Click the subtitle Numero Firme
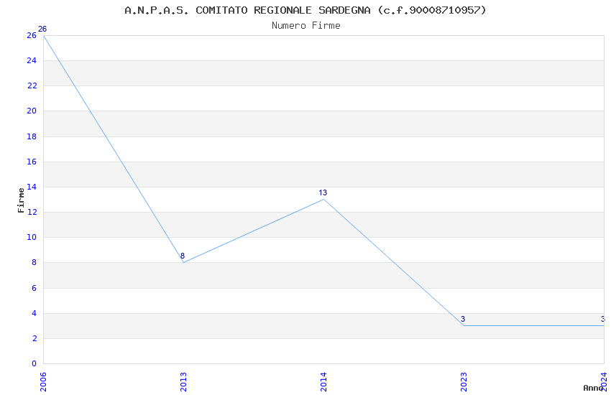This screenshot has width=611, height=395. pos(306,25)
